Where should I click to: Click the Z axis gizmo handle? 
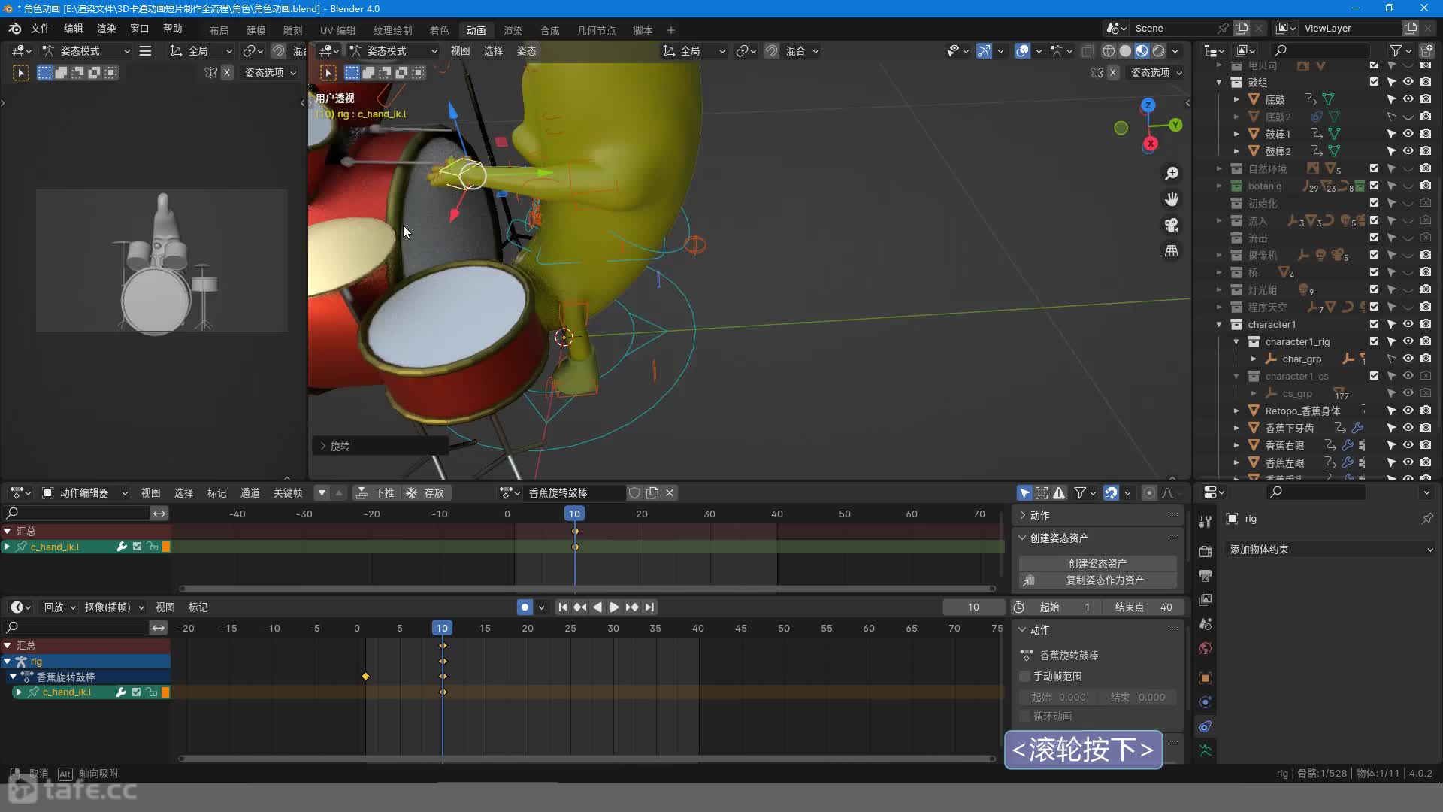tap(1148, 105)
